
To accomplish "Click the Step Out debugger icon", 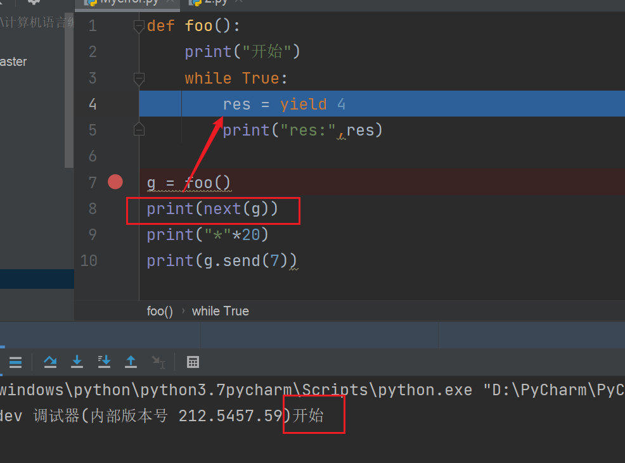I will pos(131,362).
